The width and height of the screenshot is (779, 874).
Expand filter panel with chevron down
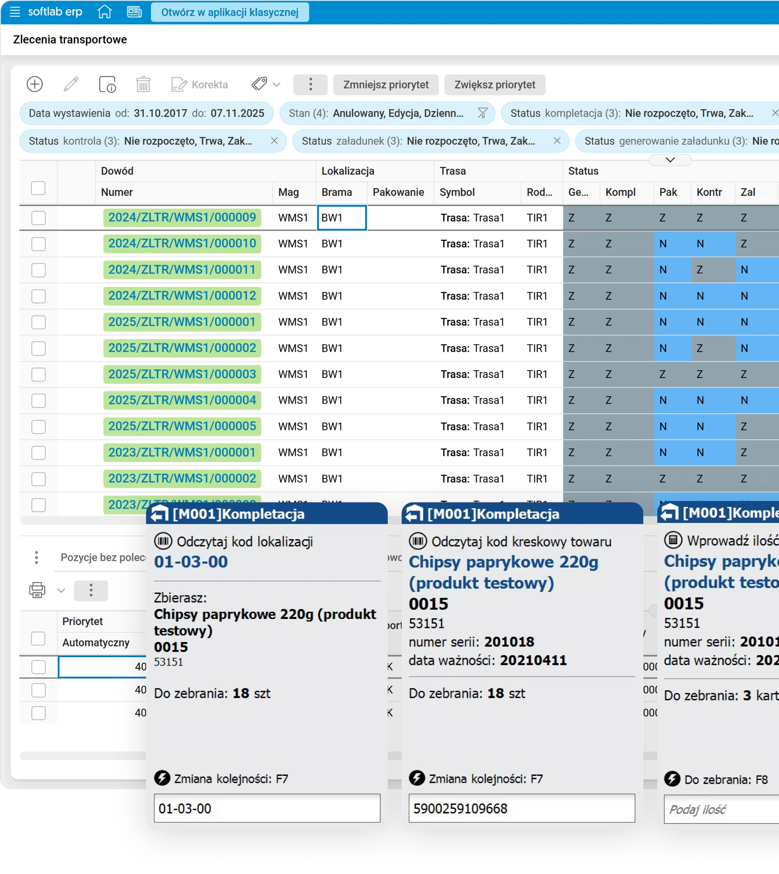[x=670, y=160]
